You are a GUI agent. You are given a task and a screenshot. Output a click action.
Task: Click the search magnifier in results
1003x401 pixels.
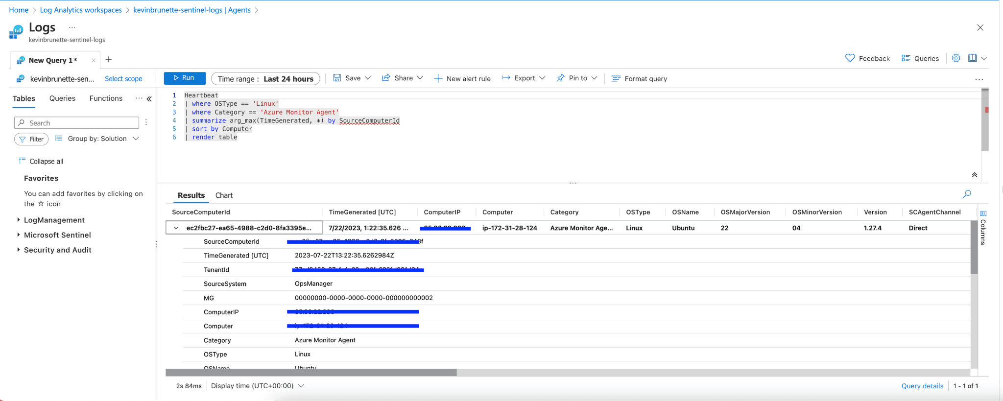[966, 194]
